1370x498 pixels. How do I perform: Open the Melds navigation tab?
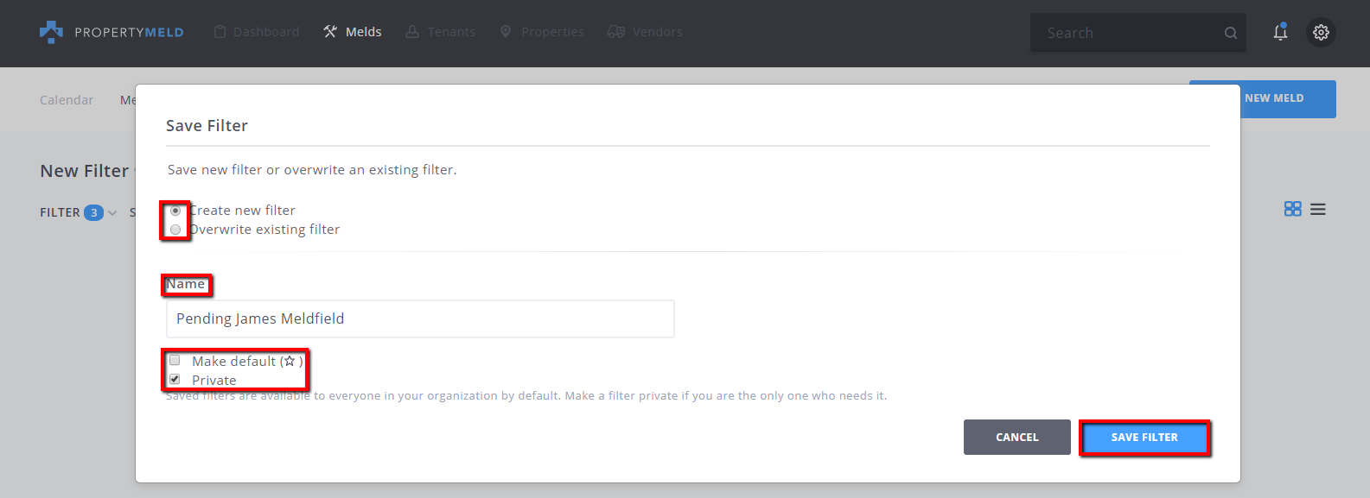click(x=353, y=32)
